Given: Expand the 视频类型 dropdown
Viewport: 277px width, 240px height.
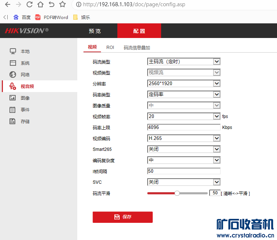Looking at the screenshot, I should [x=184, y=72].
